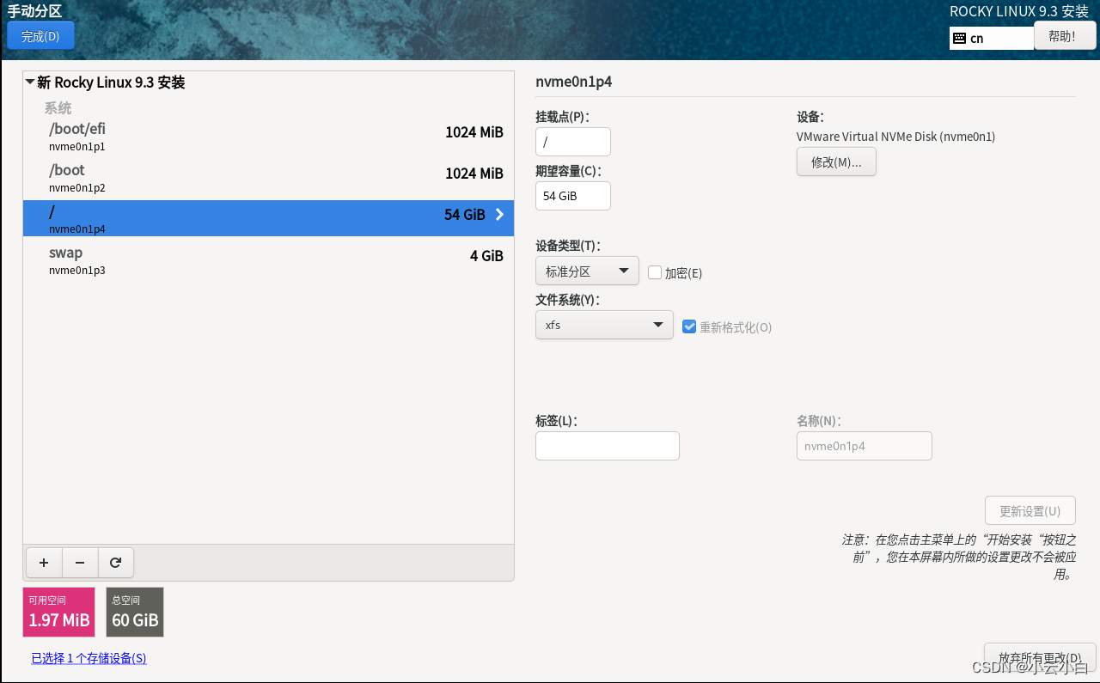Click the keyboard layout icon next to cn
The width and height of the screenshot is (1100, 683).
tap(960, 38)
